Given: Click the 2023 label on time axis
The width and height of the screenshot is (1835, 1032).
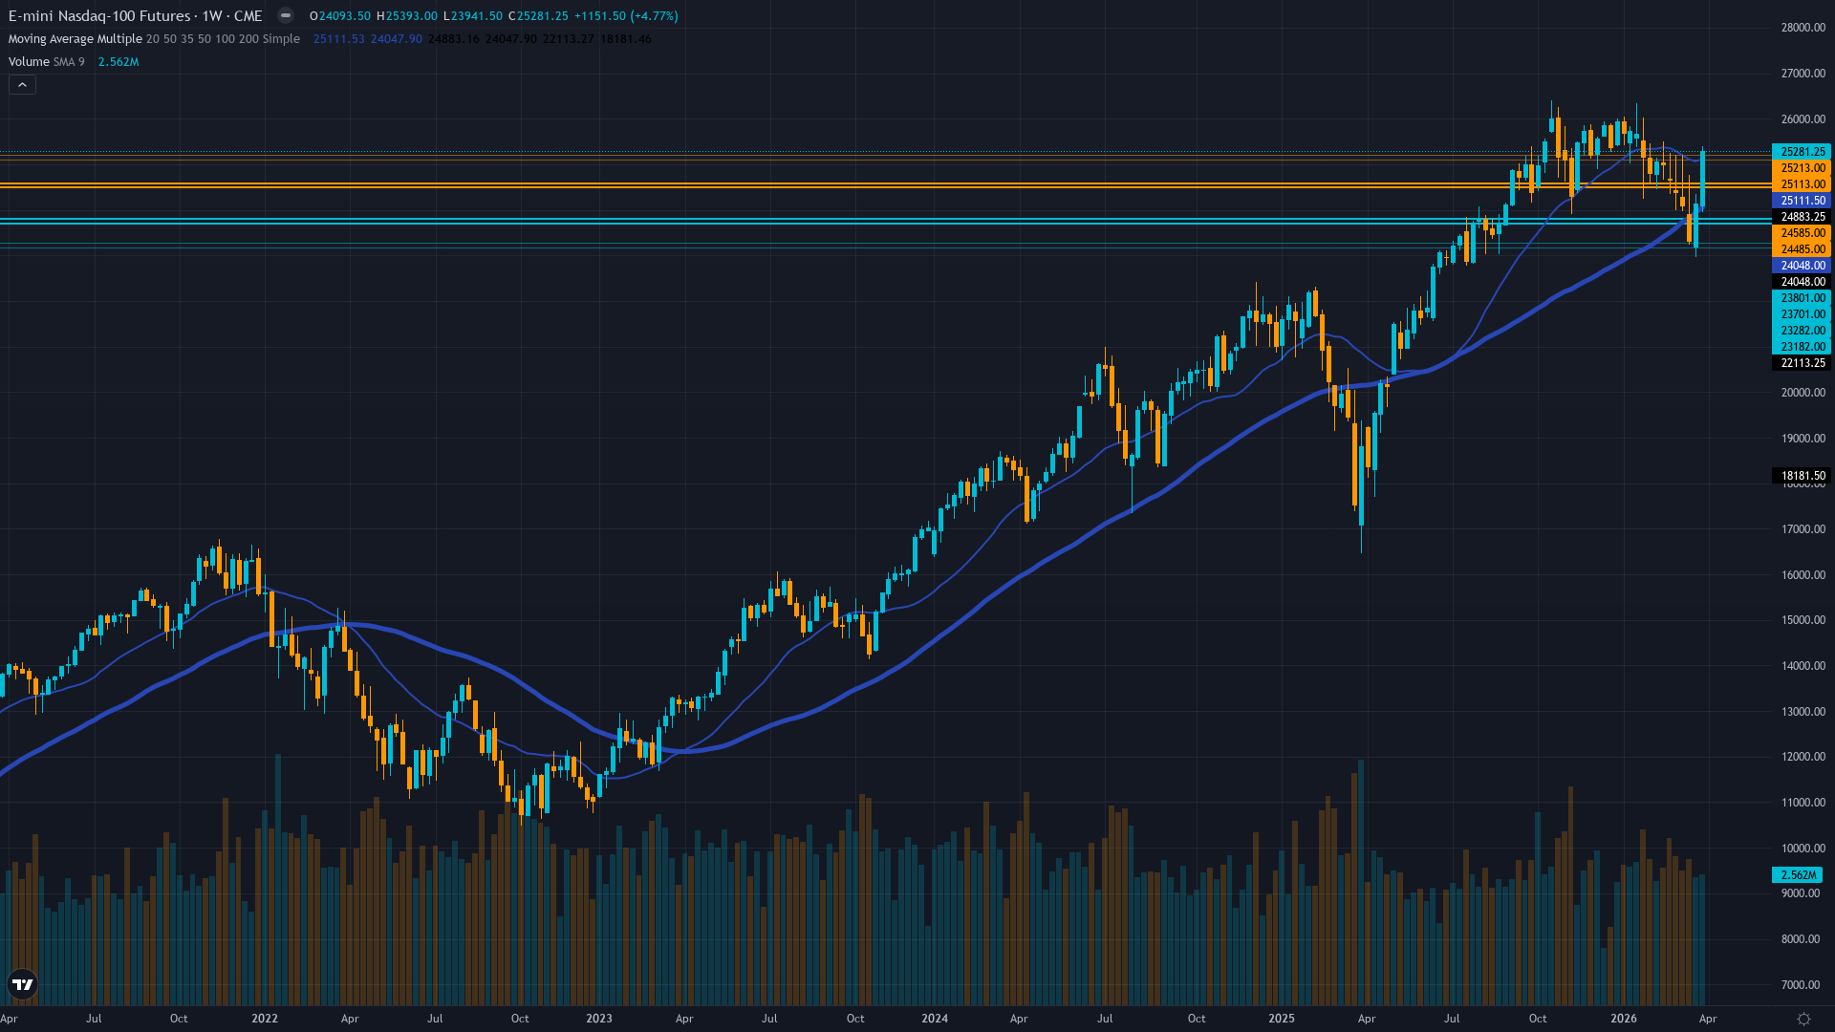Looking at the screenshot, I should 599,1019.
